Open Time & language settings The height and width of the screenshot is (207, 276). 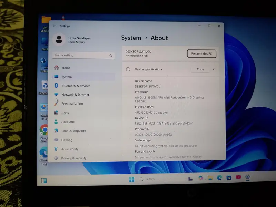[73, 131]
